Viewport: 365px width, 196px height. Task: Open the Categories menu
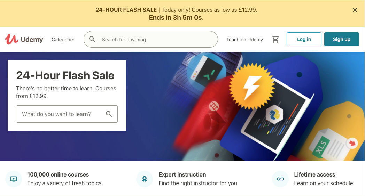click(x=63, y=40)
